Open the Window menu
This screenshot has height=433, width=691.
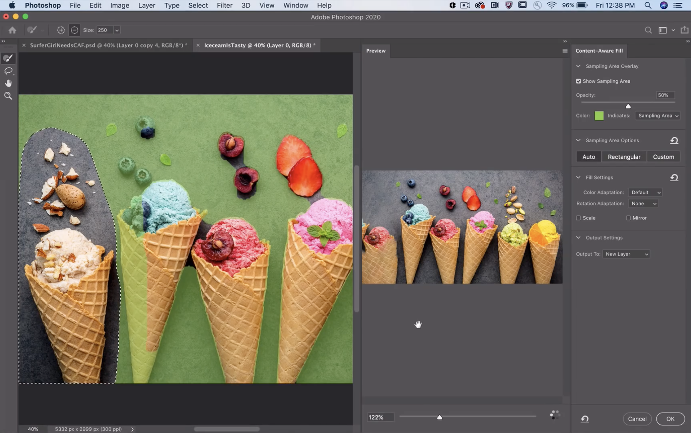point(295,5)
